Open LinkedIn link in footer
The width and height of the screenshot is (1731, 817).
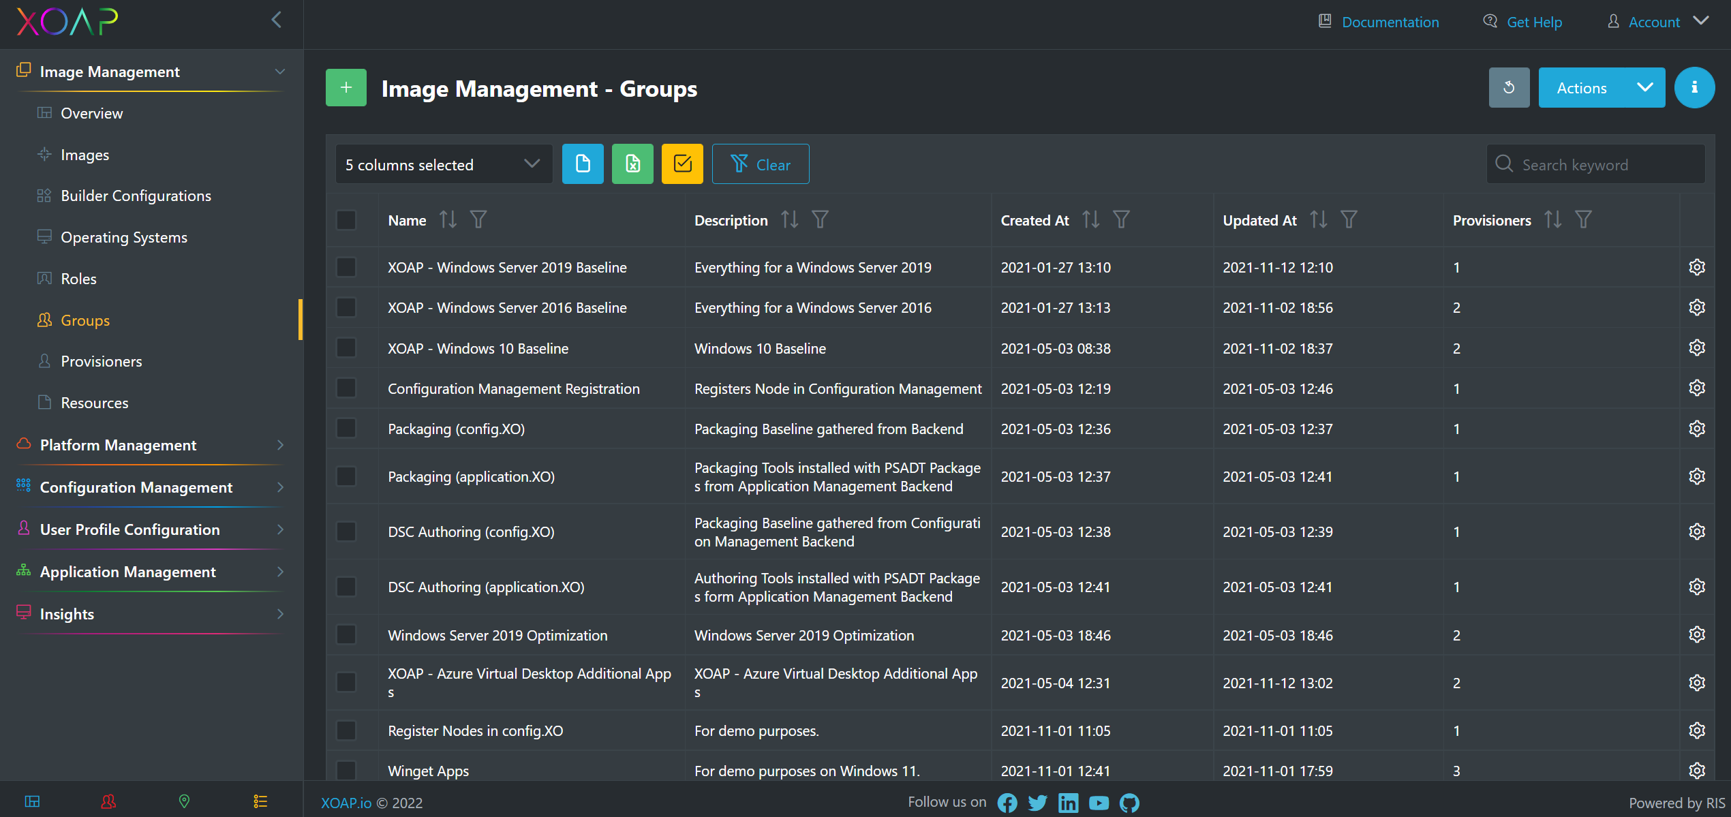pyautogui.click(x=1068, y=803)
